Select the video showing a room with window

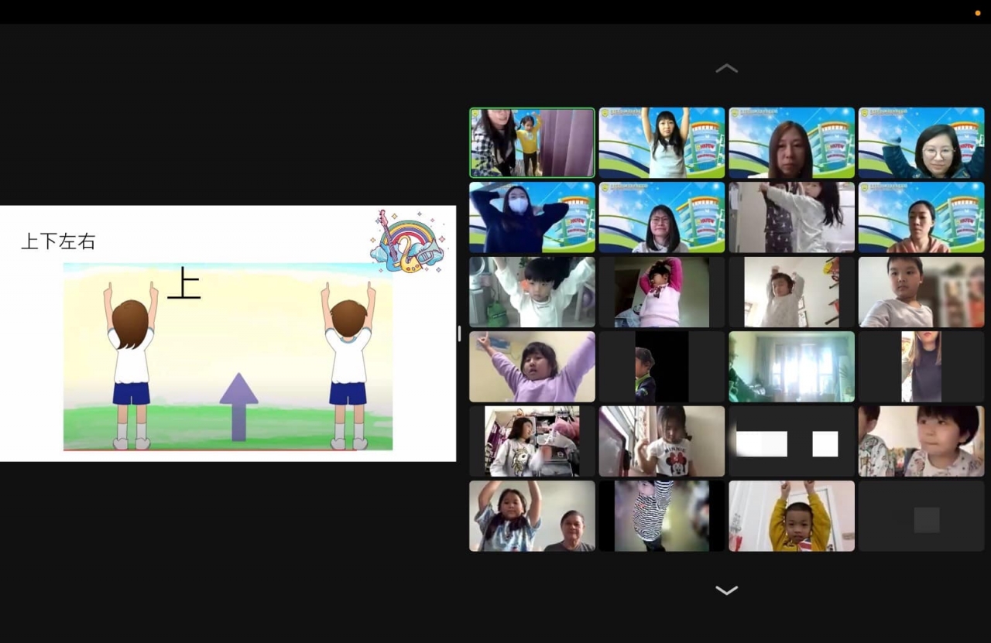click(791, 367)
